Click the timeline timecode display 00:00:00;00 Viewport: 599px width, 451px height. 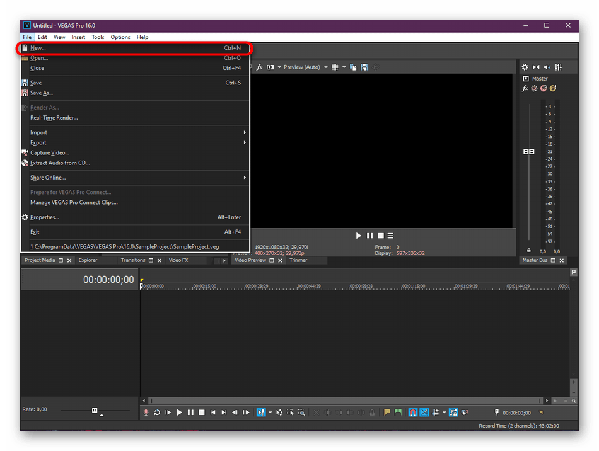coord(108,280)
